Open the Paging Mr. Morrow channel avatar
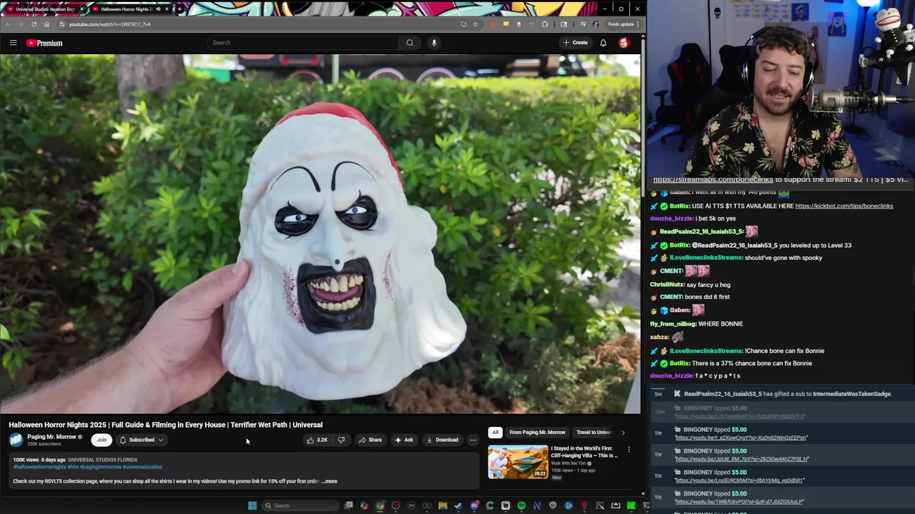The image size is (915, 514). [16, 440]
